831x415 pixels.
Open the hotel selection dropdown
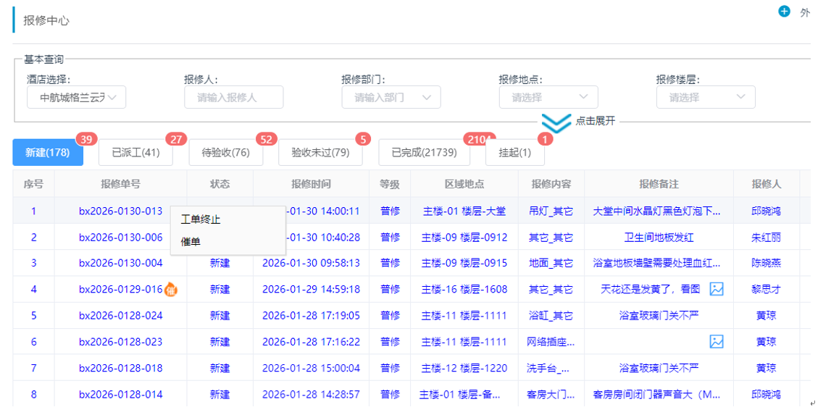(76, 97)
